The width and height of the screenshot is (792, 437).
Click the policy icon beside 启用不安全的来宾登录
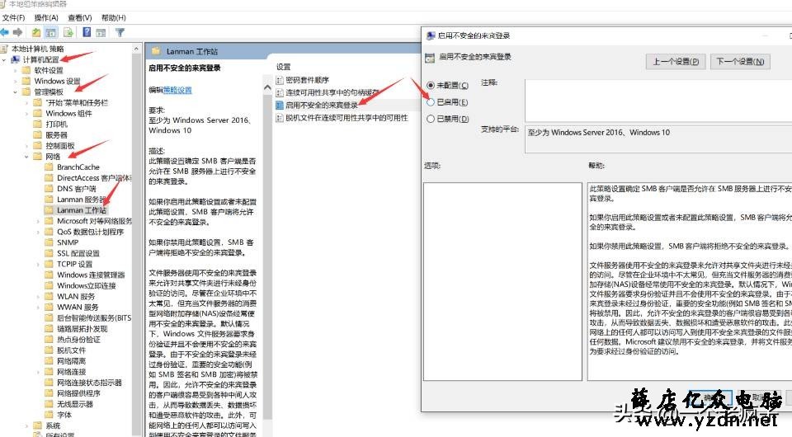280,105
